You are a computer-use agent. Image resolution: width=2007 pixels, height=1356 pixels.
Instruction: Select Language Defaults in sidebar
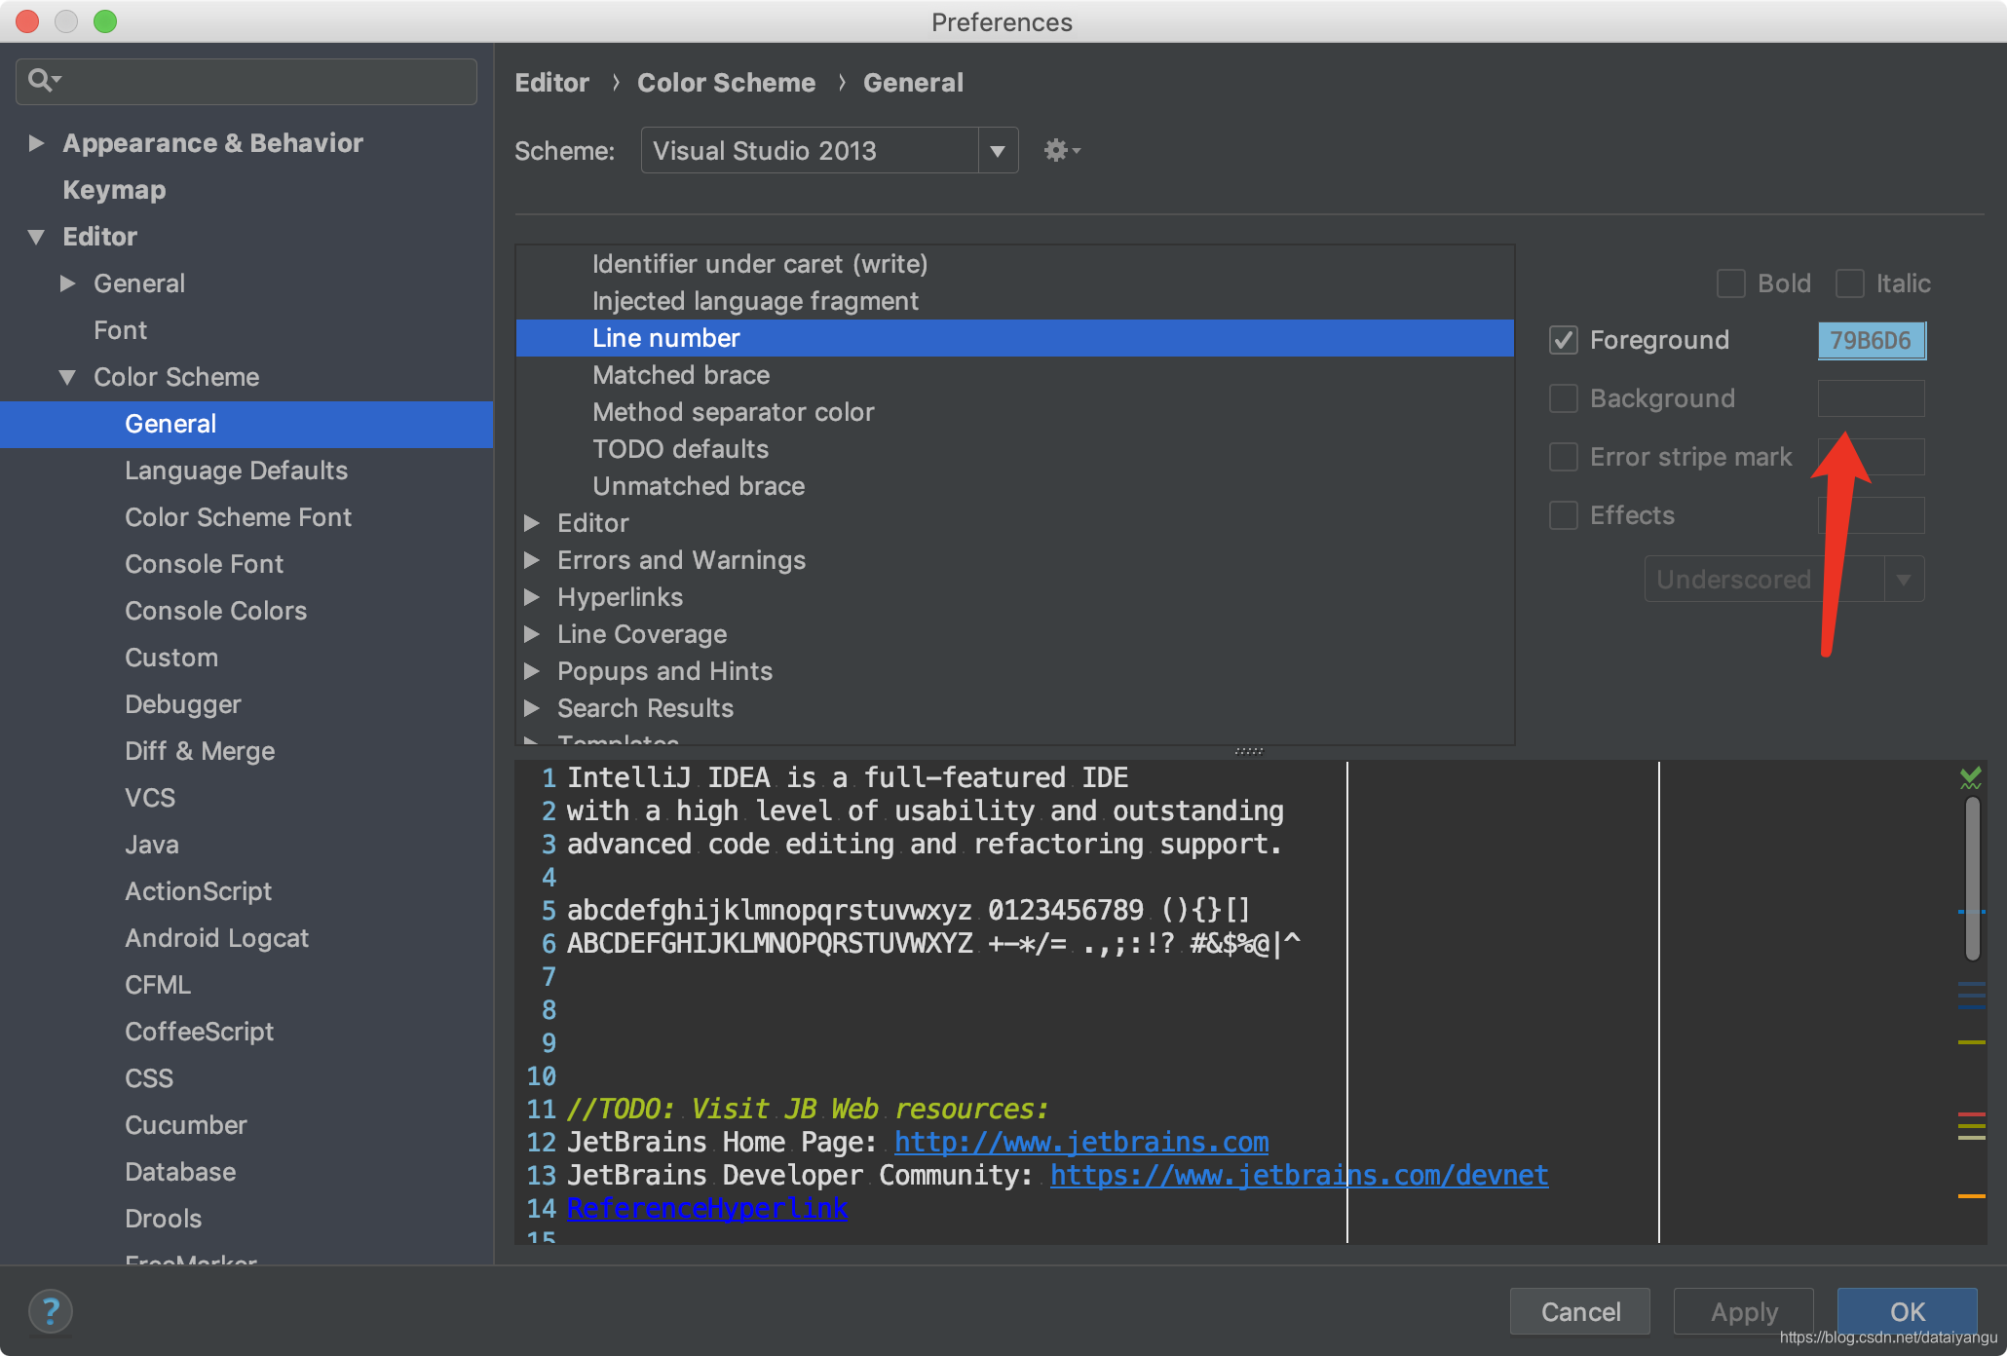[236, 471]
